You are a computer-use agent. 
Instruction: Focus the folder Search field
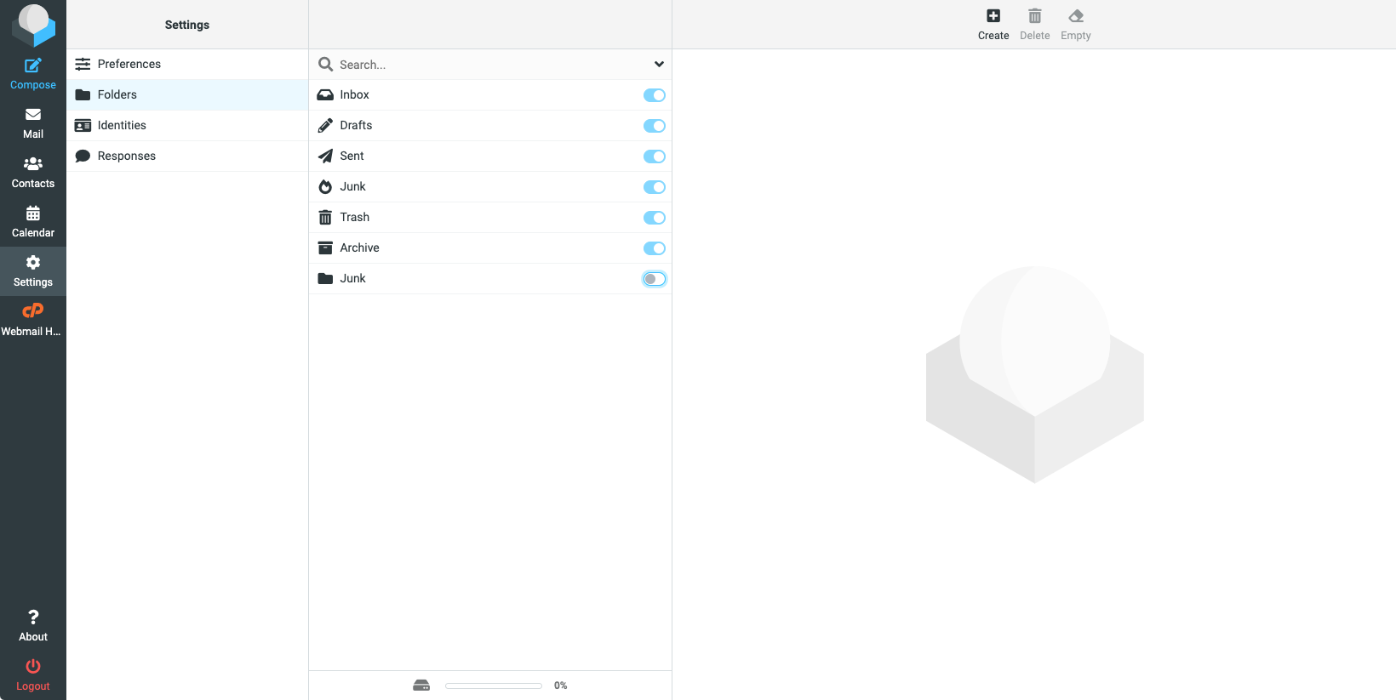pos(492,65)
